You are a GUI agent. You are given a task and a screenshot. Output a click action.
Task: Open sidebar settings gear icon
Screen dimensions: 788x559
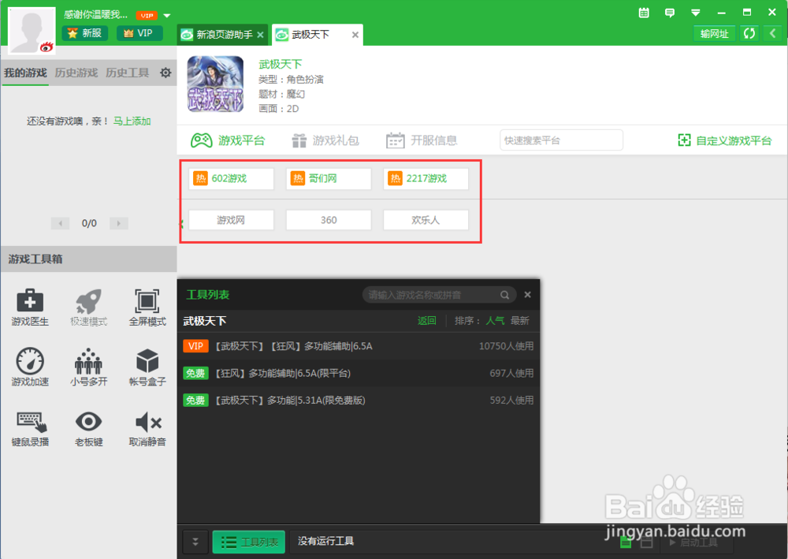(x=165, y=73)
